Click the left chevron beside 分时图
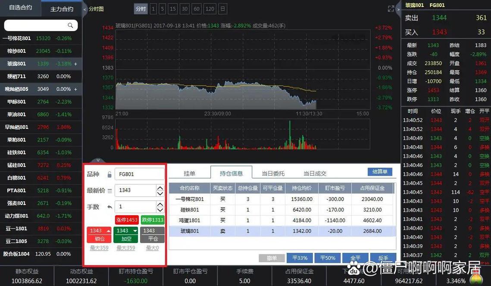The height and width of the screenshot is (286, 491). (x=84, y=9)
